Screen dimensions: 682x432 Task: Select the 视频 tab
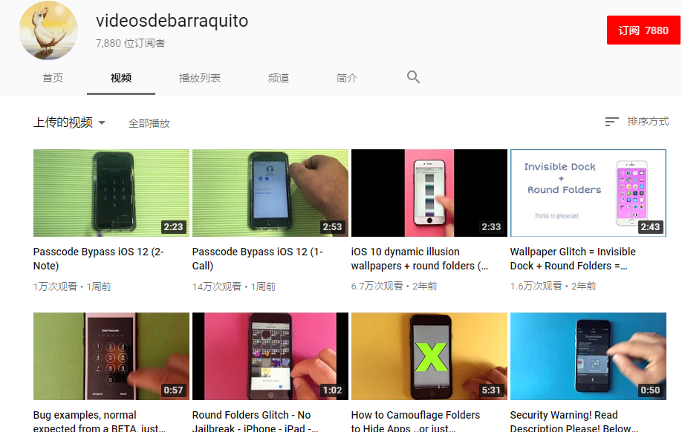point(121,78)
